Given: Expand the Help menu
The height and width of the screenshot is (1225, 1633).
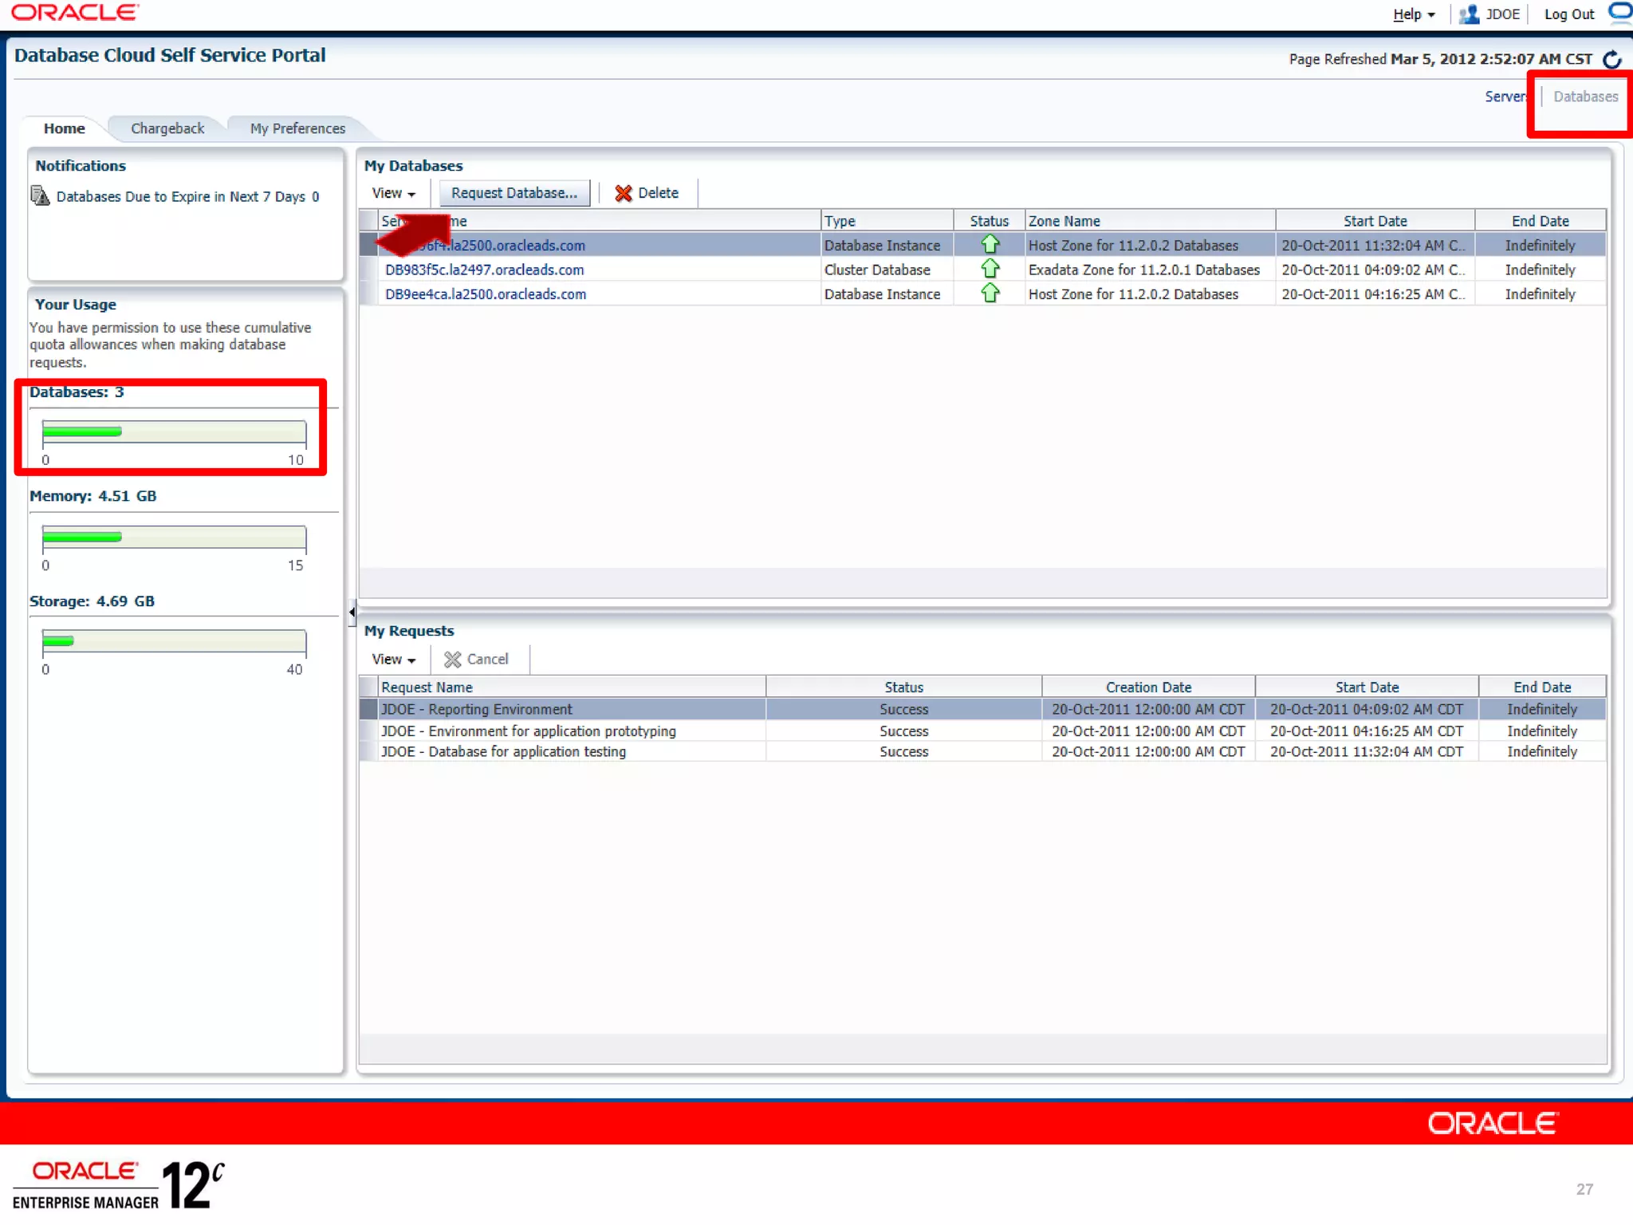Looking at the screenshot, I should (1413, 14).
